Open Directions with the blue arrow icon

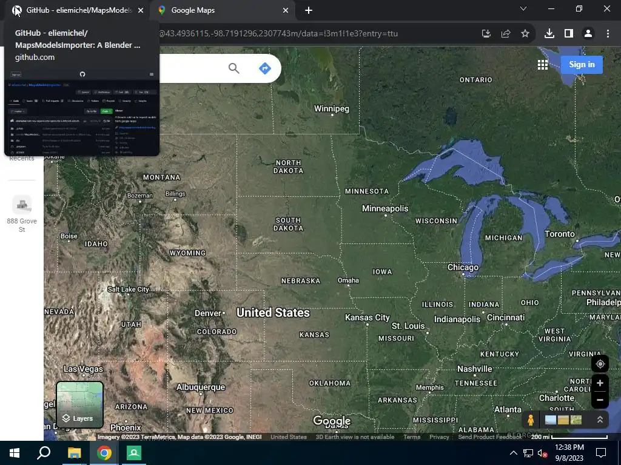pyautogui.click(x=264, y=68)
